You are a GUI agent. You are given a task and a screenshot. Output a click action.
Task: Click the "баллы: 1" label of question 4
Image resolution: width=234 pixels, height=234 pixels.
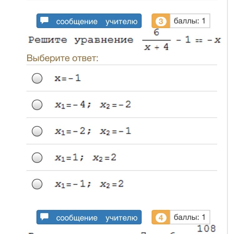[189, 217]
